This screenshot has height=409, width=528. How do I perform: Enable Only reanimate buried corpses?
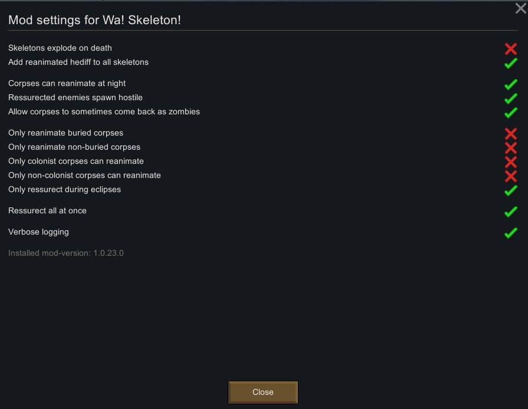point(510,133)
